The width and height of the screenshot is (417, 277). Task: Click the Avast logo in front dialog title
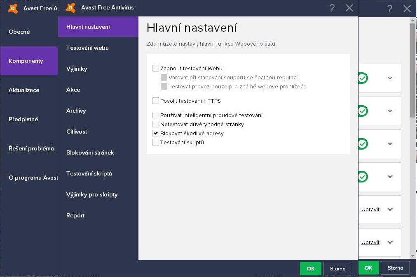click(x=70, y=8)
